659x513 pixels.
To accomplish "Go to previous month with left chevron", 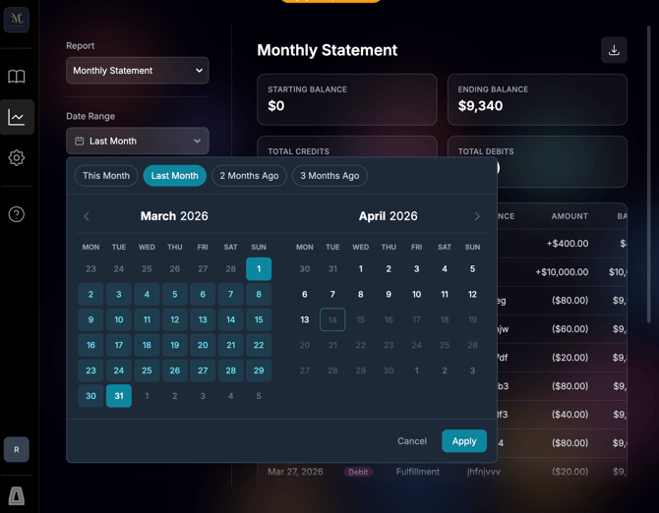I will pos(87,216).
